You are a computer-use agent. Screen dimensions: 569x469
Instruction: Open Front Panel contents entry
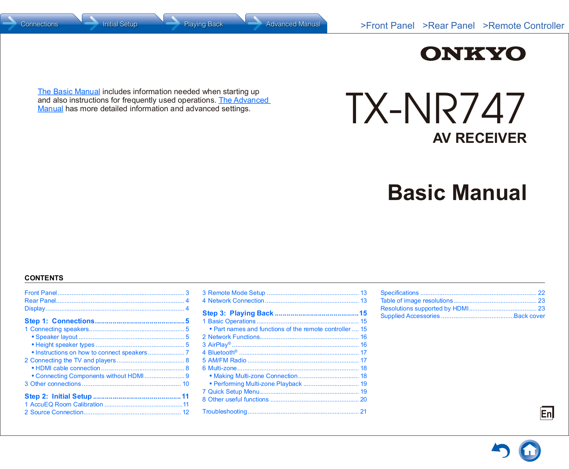click(x=107, y=293)
